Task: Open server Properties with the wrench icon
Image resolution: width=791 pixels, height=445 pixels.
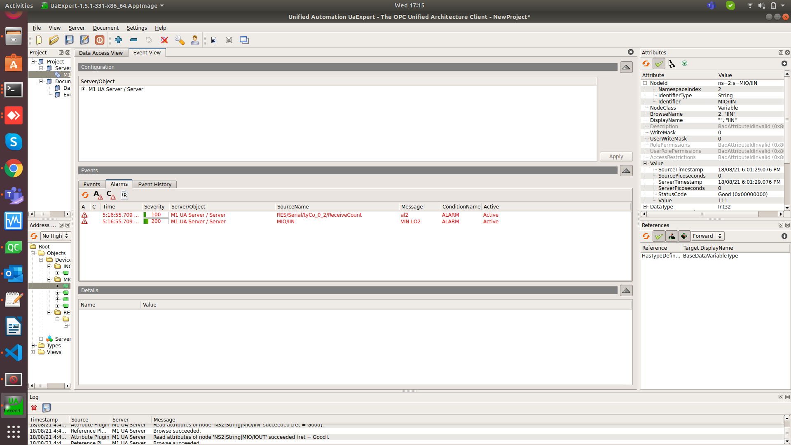Action: (179, 40)
